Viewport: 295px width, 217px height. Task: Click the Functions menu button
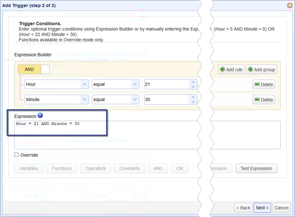[62, 168]
